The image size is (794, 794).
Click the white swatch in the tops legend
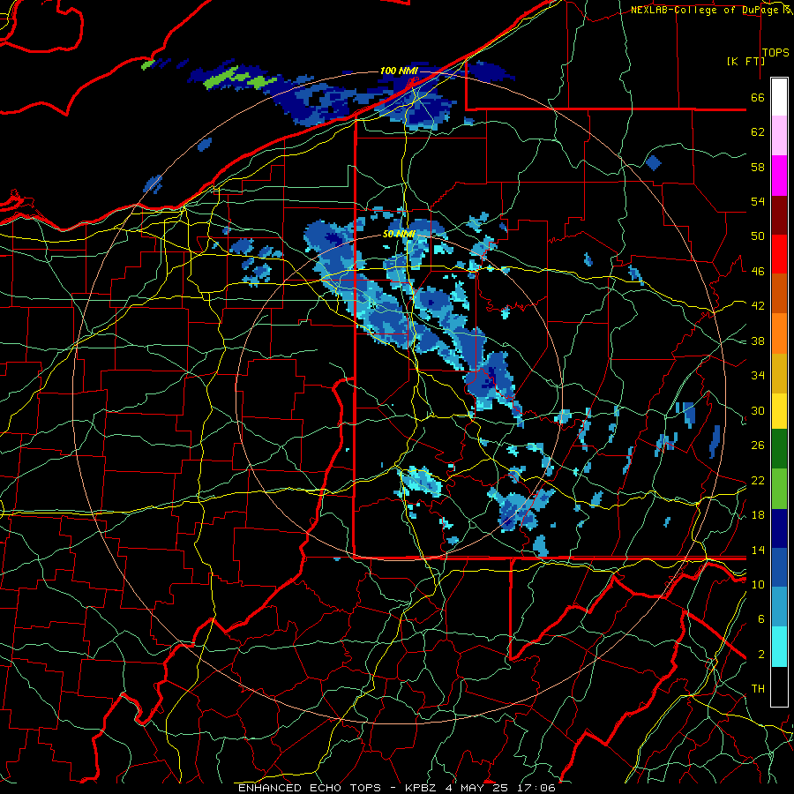[779, 97]
